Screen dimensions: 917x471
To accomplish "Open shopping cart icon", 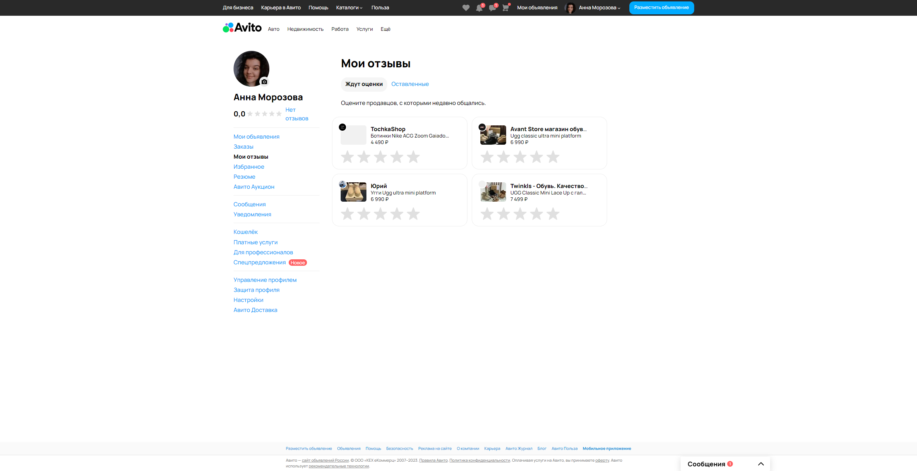I will pos(505,8).
